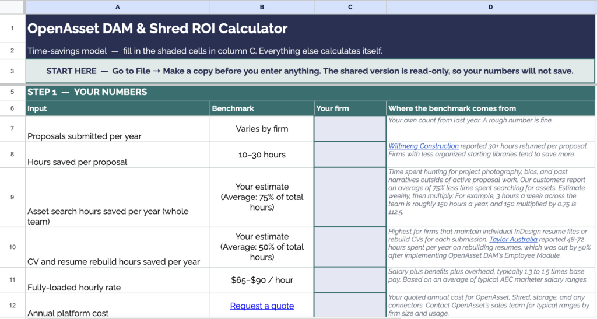The image size is (597, 319).
Task: Click Your firm cell for Proposals submitted
Action: [350, 129]
